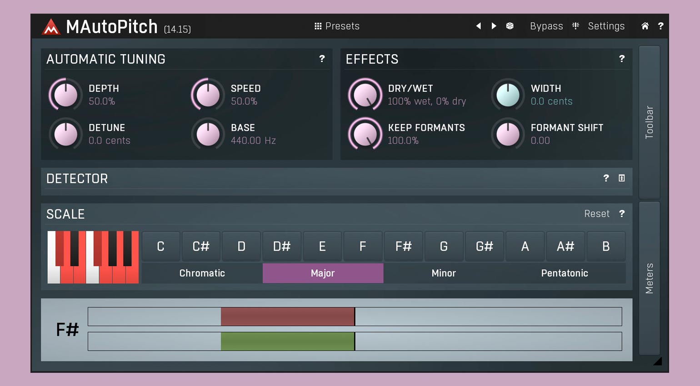Toggle the D note button
Screen dimensions: 700x386
[241, 246]
